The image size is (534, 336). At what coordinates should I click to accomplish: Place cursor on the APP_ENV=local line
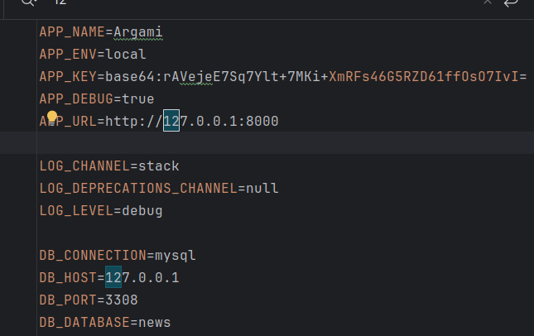(93, 54)
